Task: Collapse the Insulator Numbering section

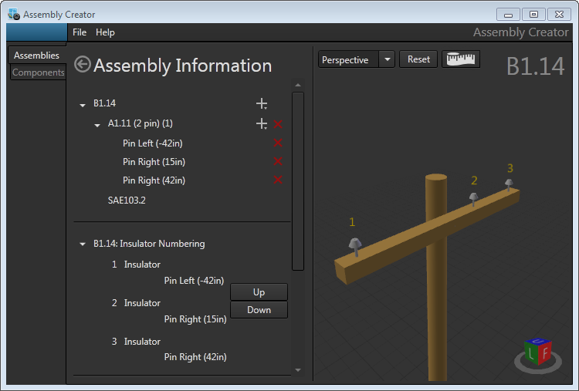Action: click(x=83, y=244)
